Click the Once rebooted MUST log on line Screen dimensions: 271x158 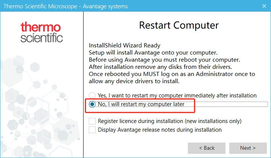pos(172,74)
